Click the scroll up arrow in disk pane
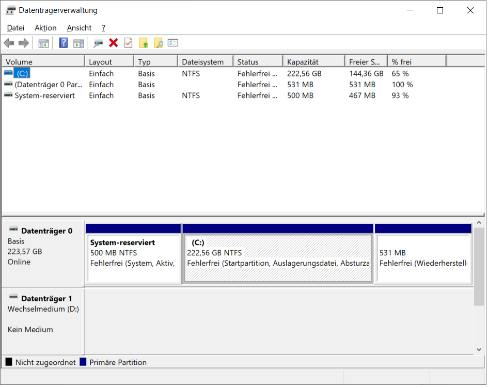The width and height of the screenshot is (488, 388). 479,222
